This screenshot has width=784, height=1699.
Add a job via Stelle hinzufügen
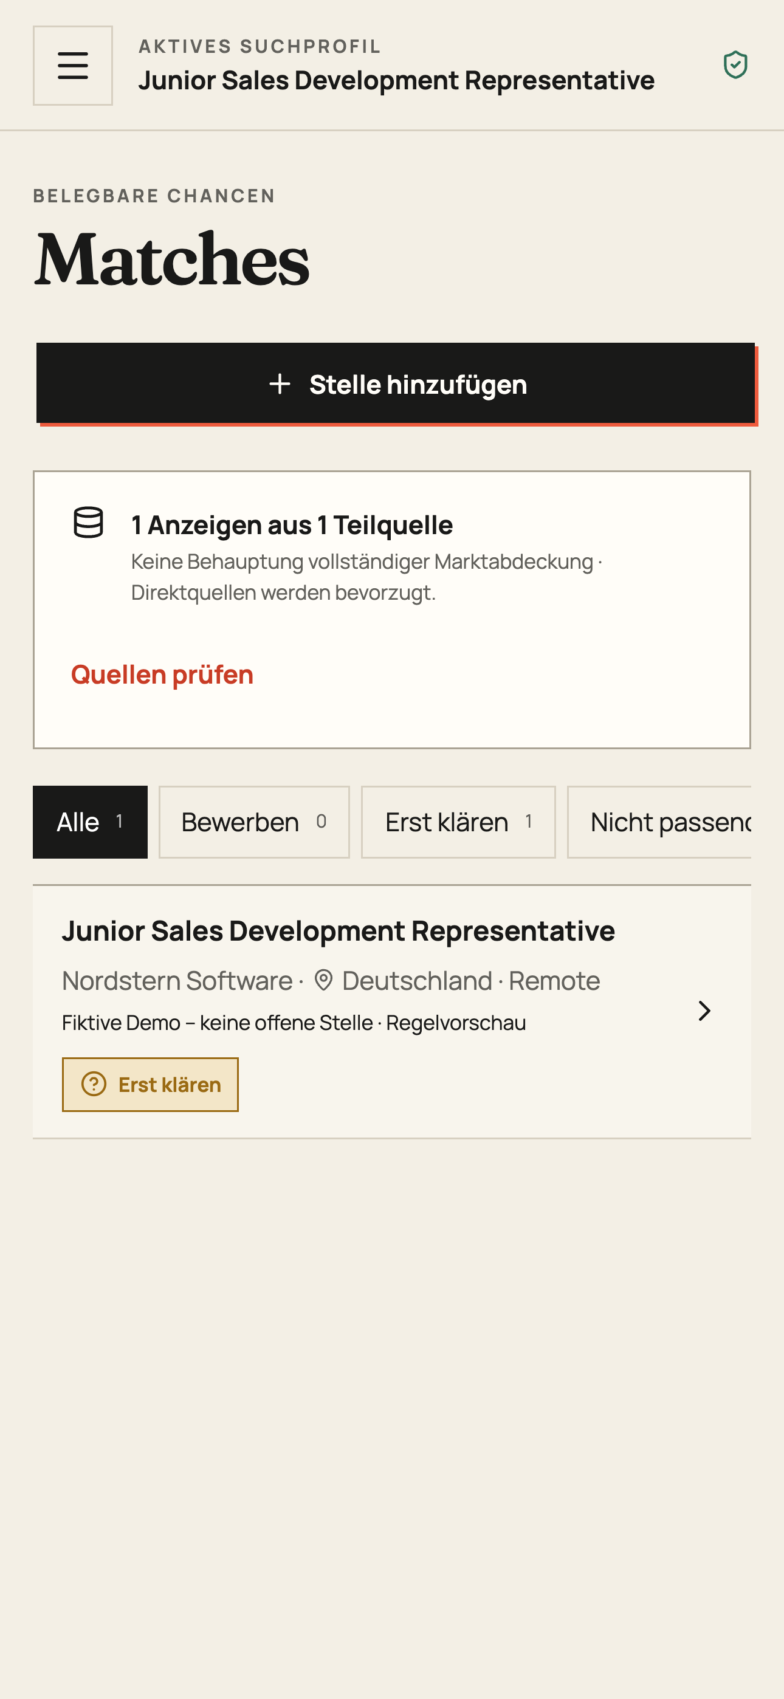pos(395,383)
